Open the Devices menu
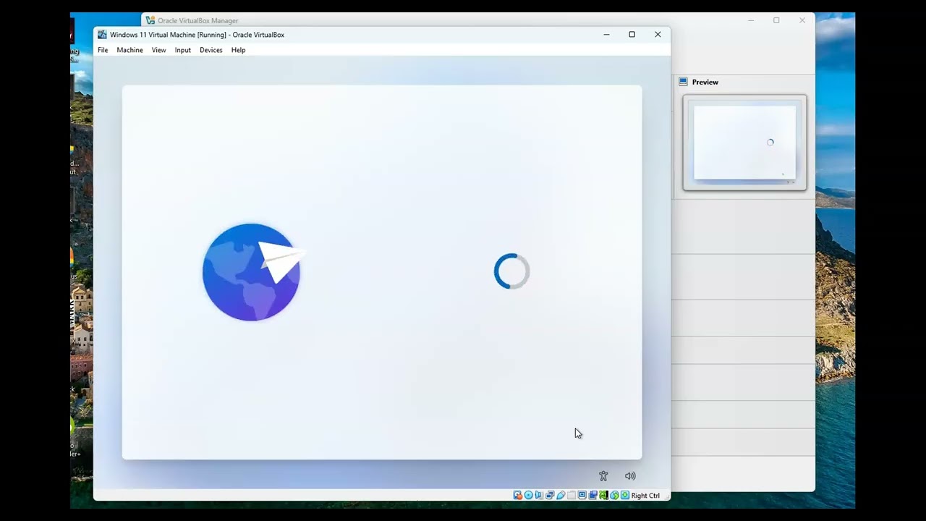Viewport: 926px width, 521px height. [x=211, y=50]
